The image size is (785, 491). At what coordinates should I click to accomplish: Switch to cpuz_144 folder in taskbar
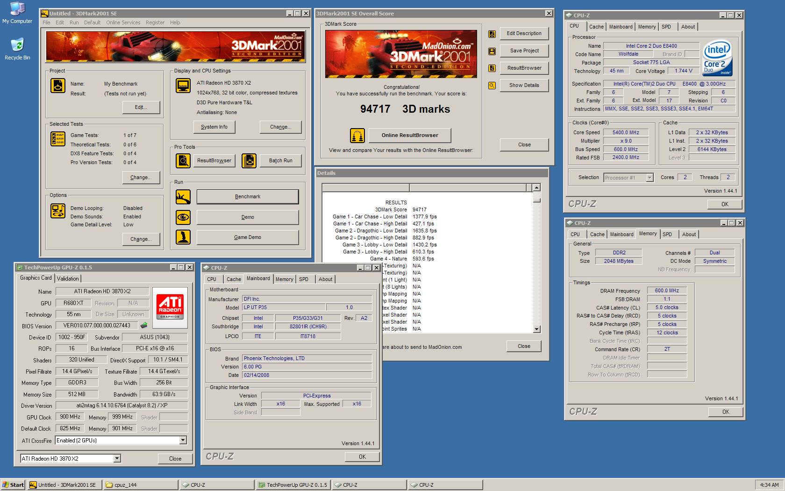pos(141,485)
